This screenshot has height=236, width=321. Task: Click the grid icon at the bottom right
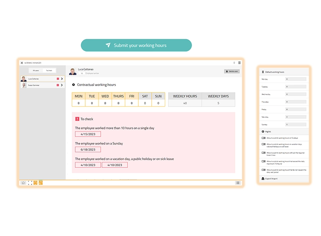238,183
